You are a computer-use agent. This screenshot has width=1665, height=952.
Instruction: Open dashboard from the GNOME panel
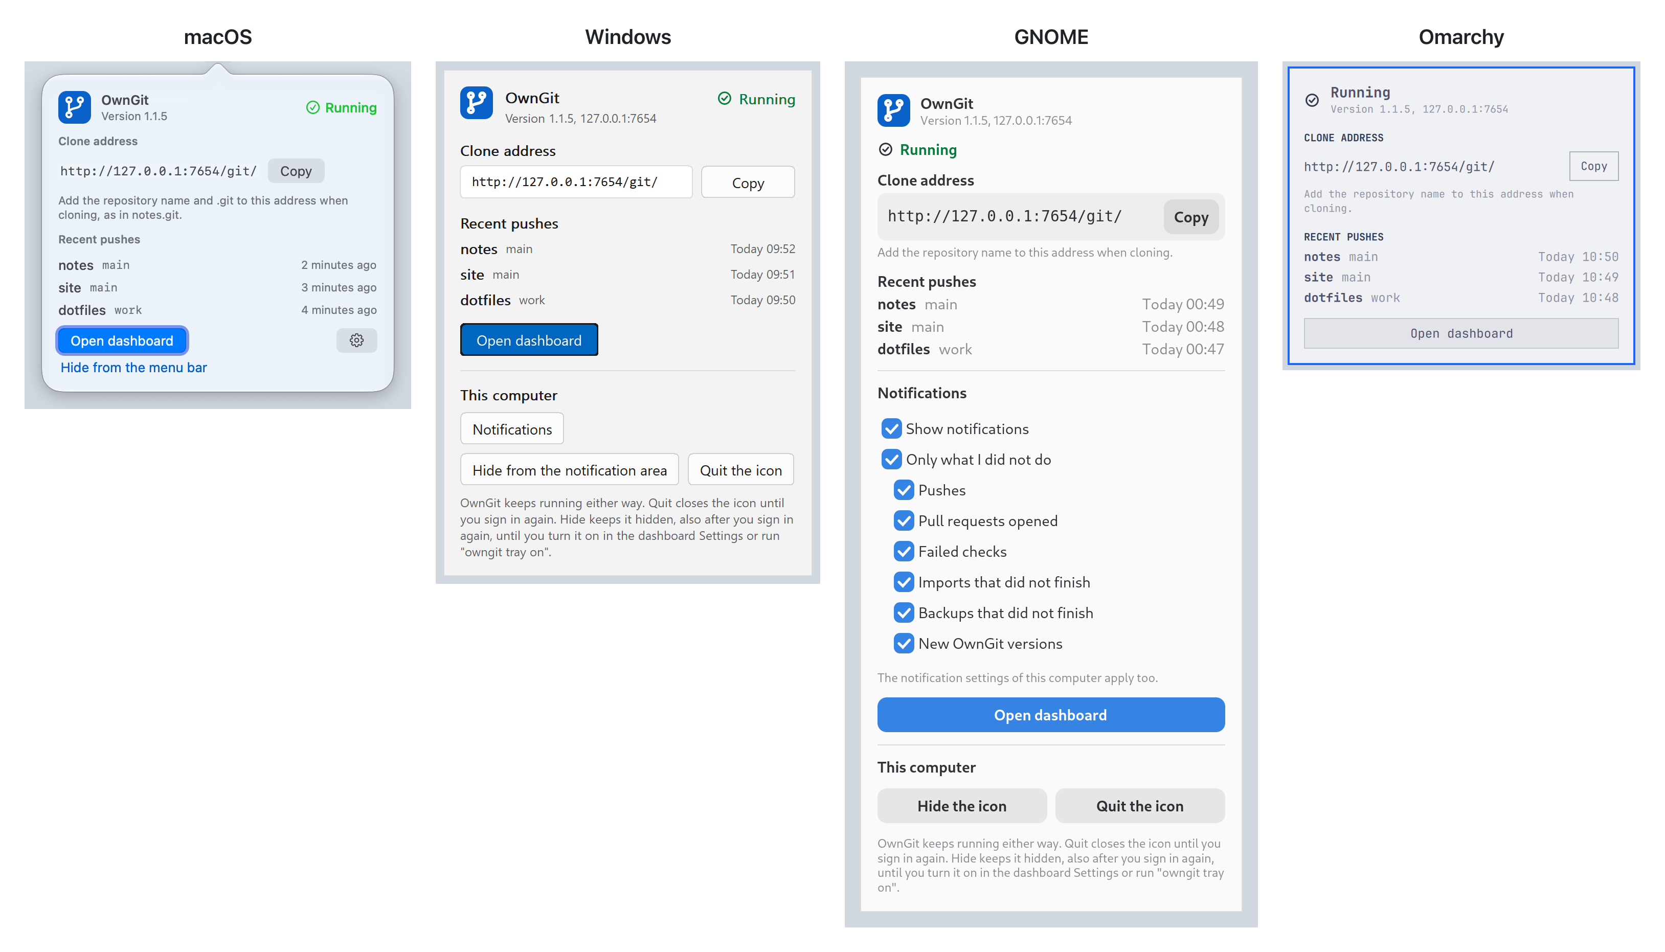(1050, 715)
